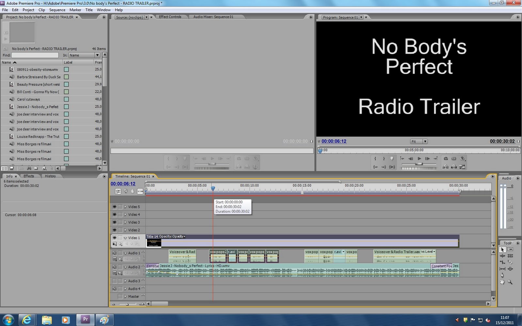Image resolution: width=522 pixels, height=326 pixels.
Task: Hide the Video 5 track
Action: (115, 207)
